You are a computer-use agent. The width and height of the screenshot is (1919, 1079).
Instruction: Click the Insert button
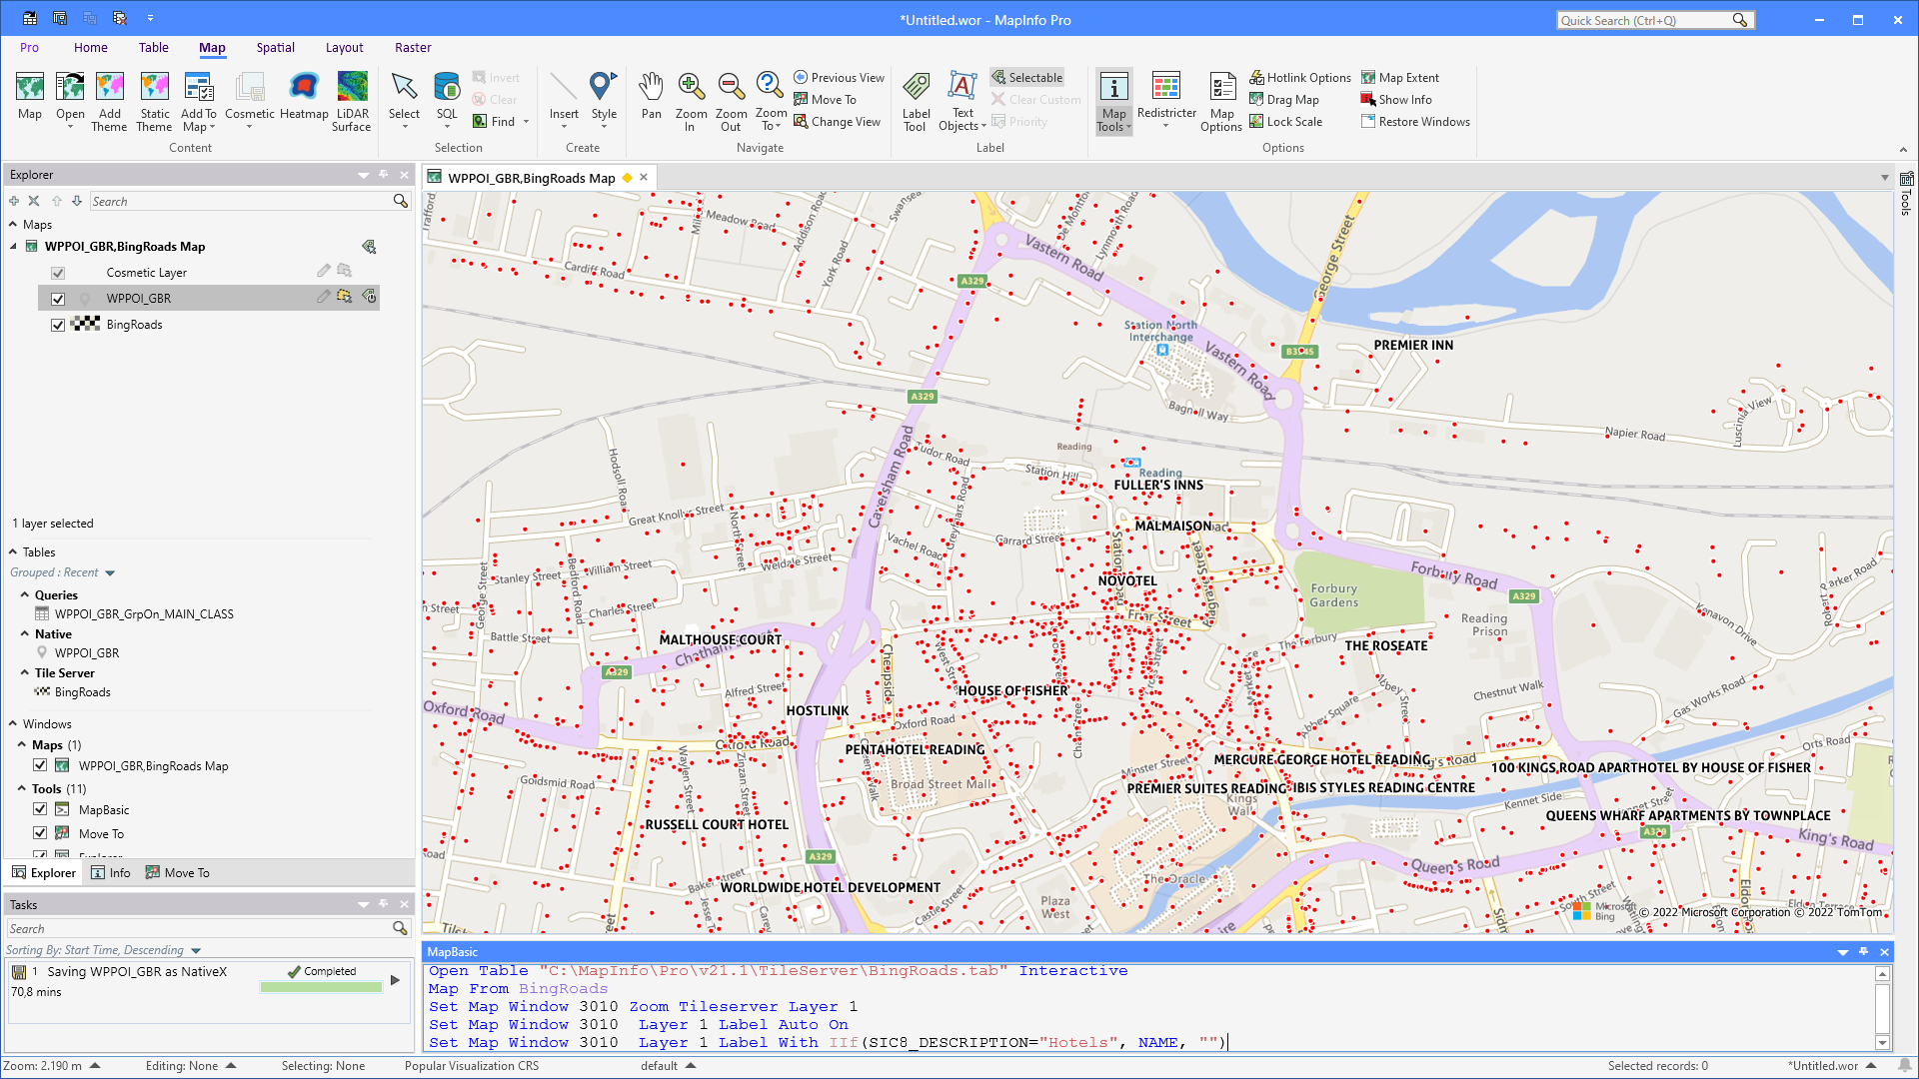pos(564,97)
